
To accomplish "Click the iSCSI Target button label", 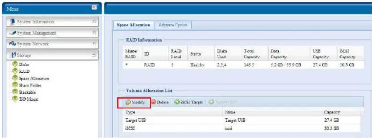I will coord(192,102).
